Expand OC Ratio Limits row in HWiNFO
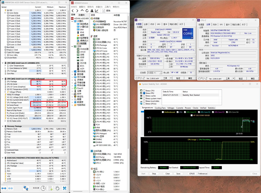The height and width of the screenshot is (193, 261). (5, 121)
